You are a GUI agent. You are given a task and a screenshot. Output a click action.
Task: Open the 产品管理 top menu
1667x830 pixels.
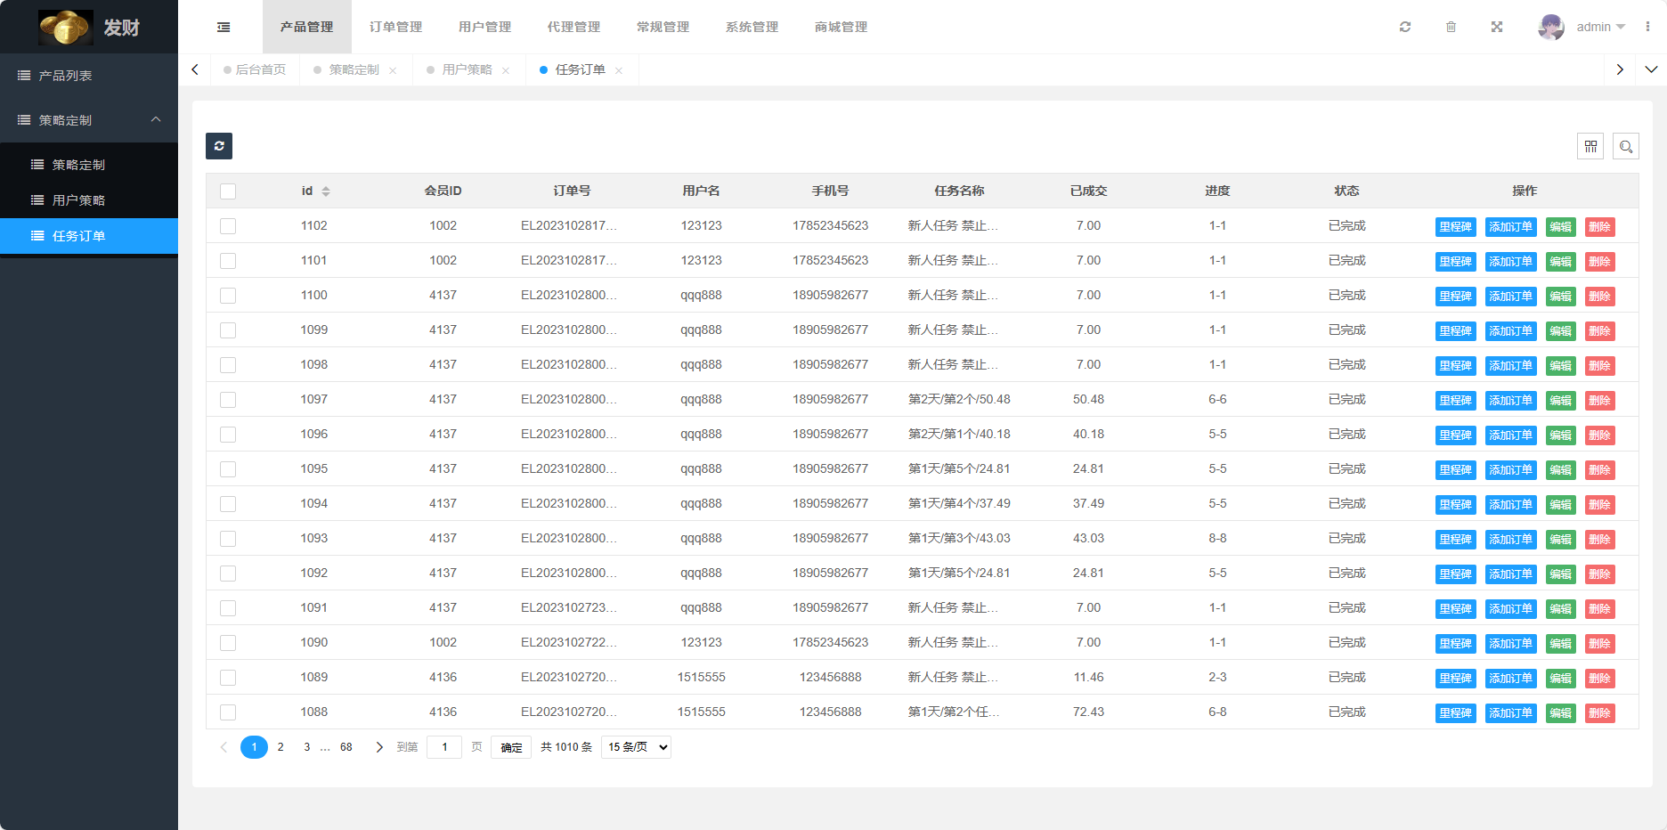(307, 27)
